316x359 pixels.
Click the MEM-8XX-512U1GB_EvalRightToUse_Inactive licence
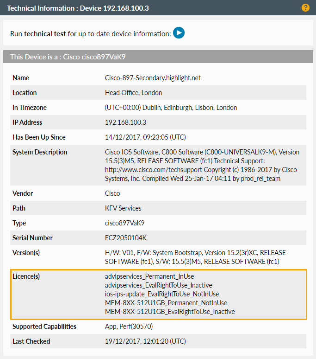170,312
